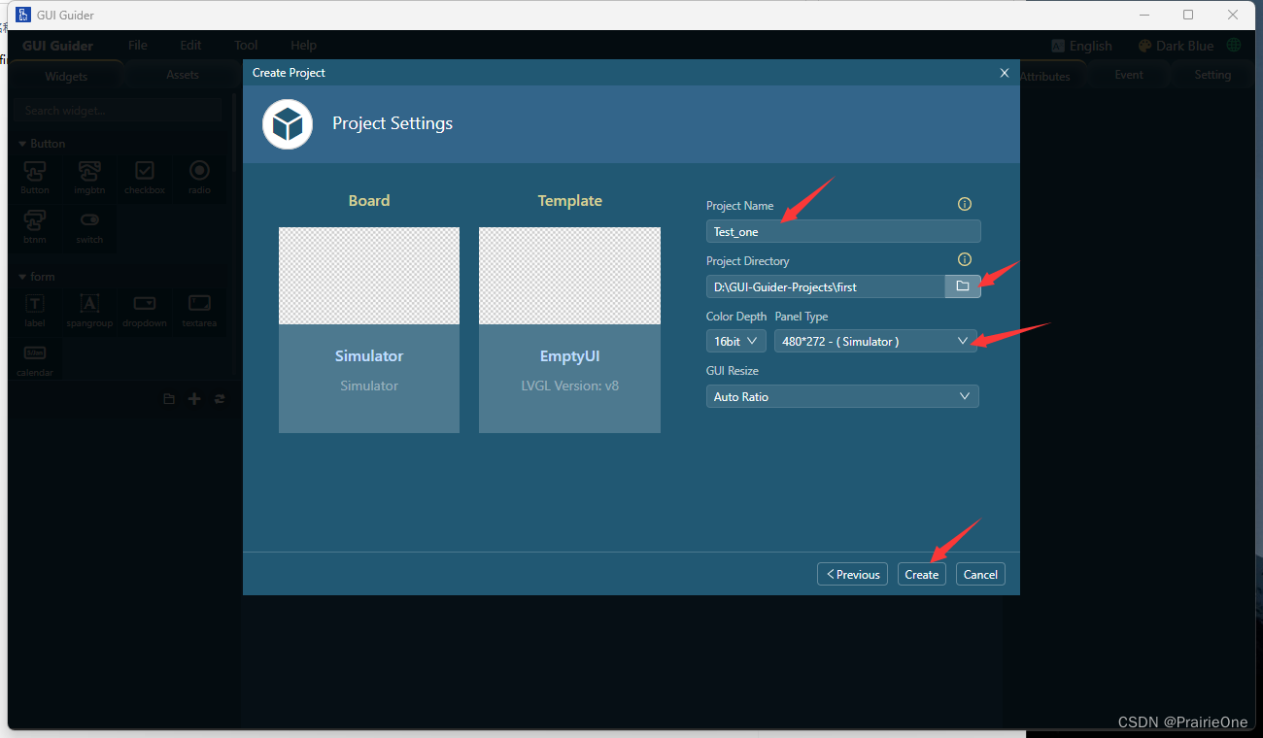Click the bold Simulator board name
The width and height of the screenshot is (1263, 738).
tap(369, 356)
